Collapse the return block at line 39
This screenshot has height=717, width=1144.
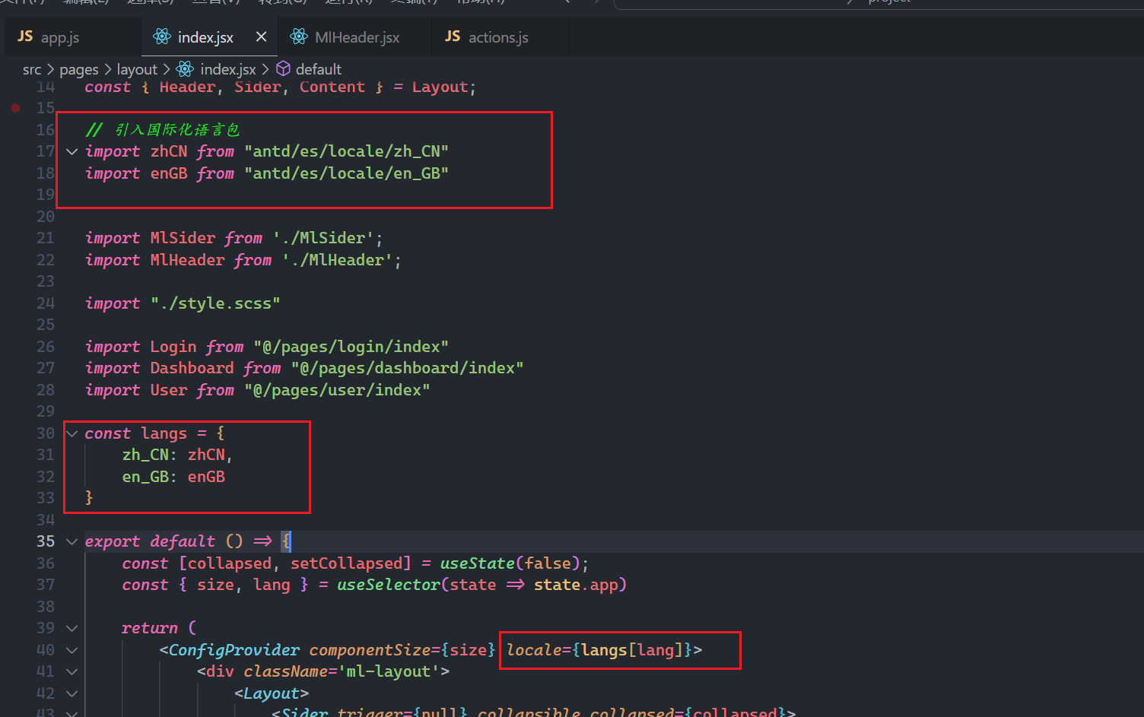pyautogui.click(x=71, y=628)
